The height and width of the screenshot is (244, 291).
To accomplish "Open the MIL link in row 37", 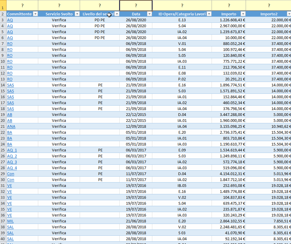I will coord(10,221).
